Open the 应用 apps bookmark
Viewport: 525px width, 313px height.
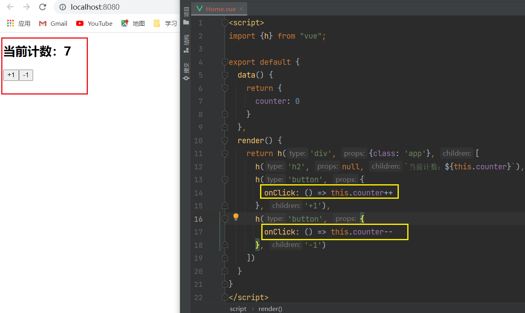click(19, 23)
